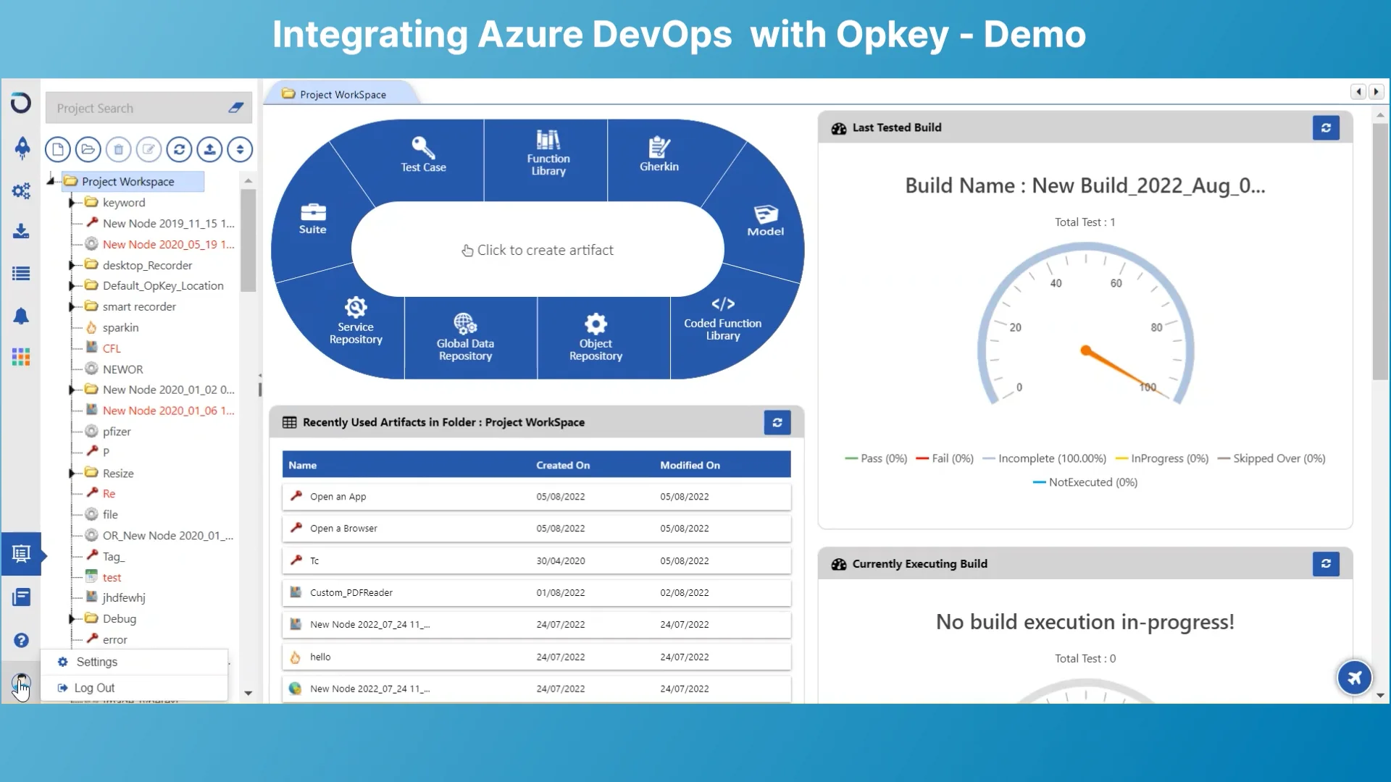
Task: Open the gears icon in left sidebar
Action: click(21, 190)
